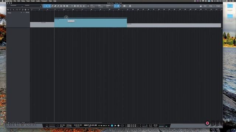Select the Eraser tool
Viewport: 236px width, 132px height.
click(55, 6)
